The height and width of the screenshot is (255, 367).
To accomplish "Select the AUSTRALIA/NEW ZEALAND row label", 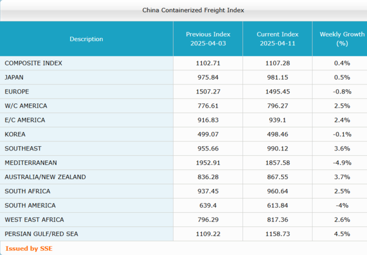I will click(x=45, y=177).
